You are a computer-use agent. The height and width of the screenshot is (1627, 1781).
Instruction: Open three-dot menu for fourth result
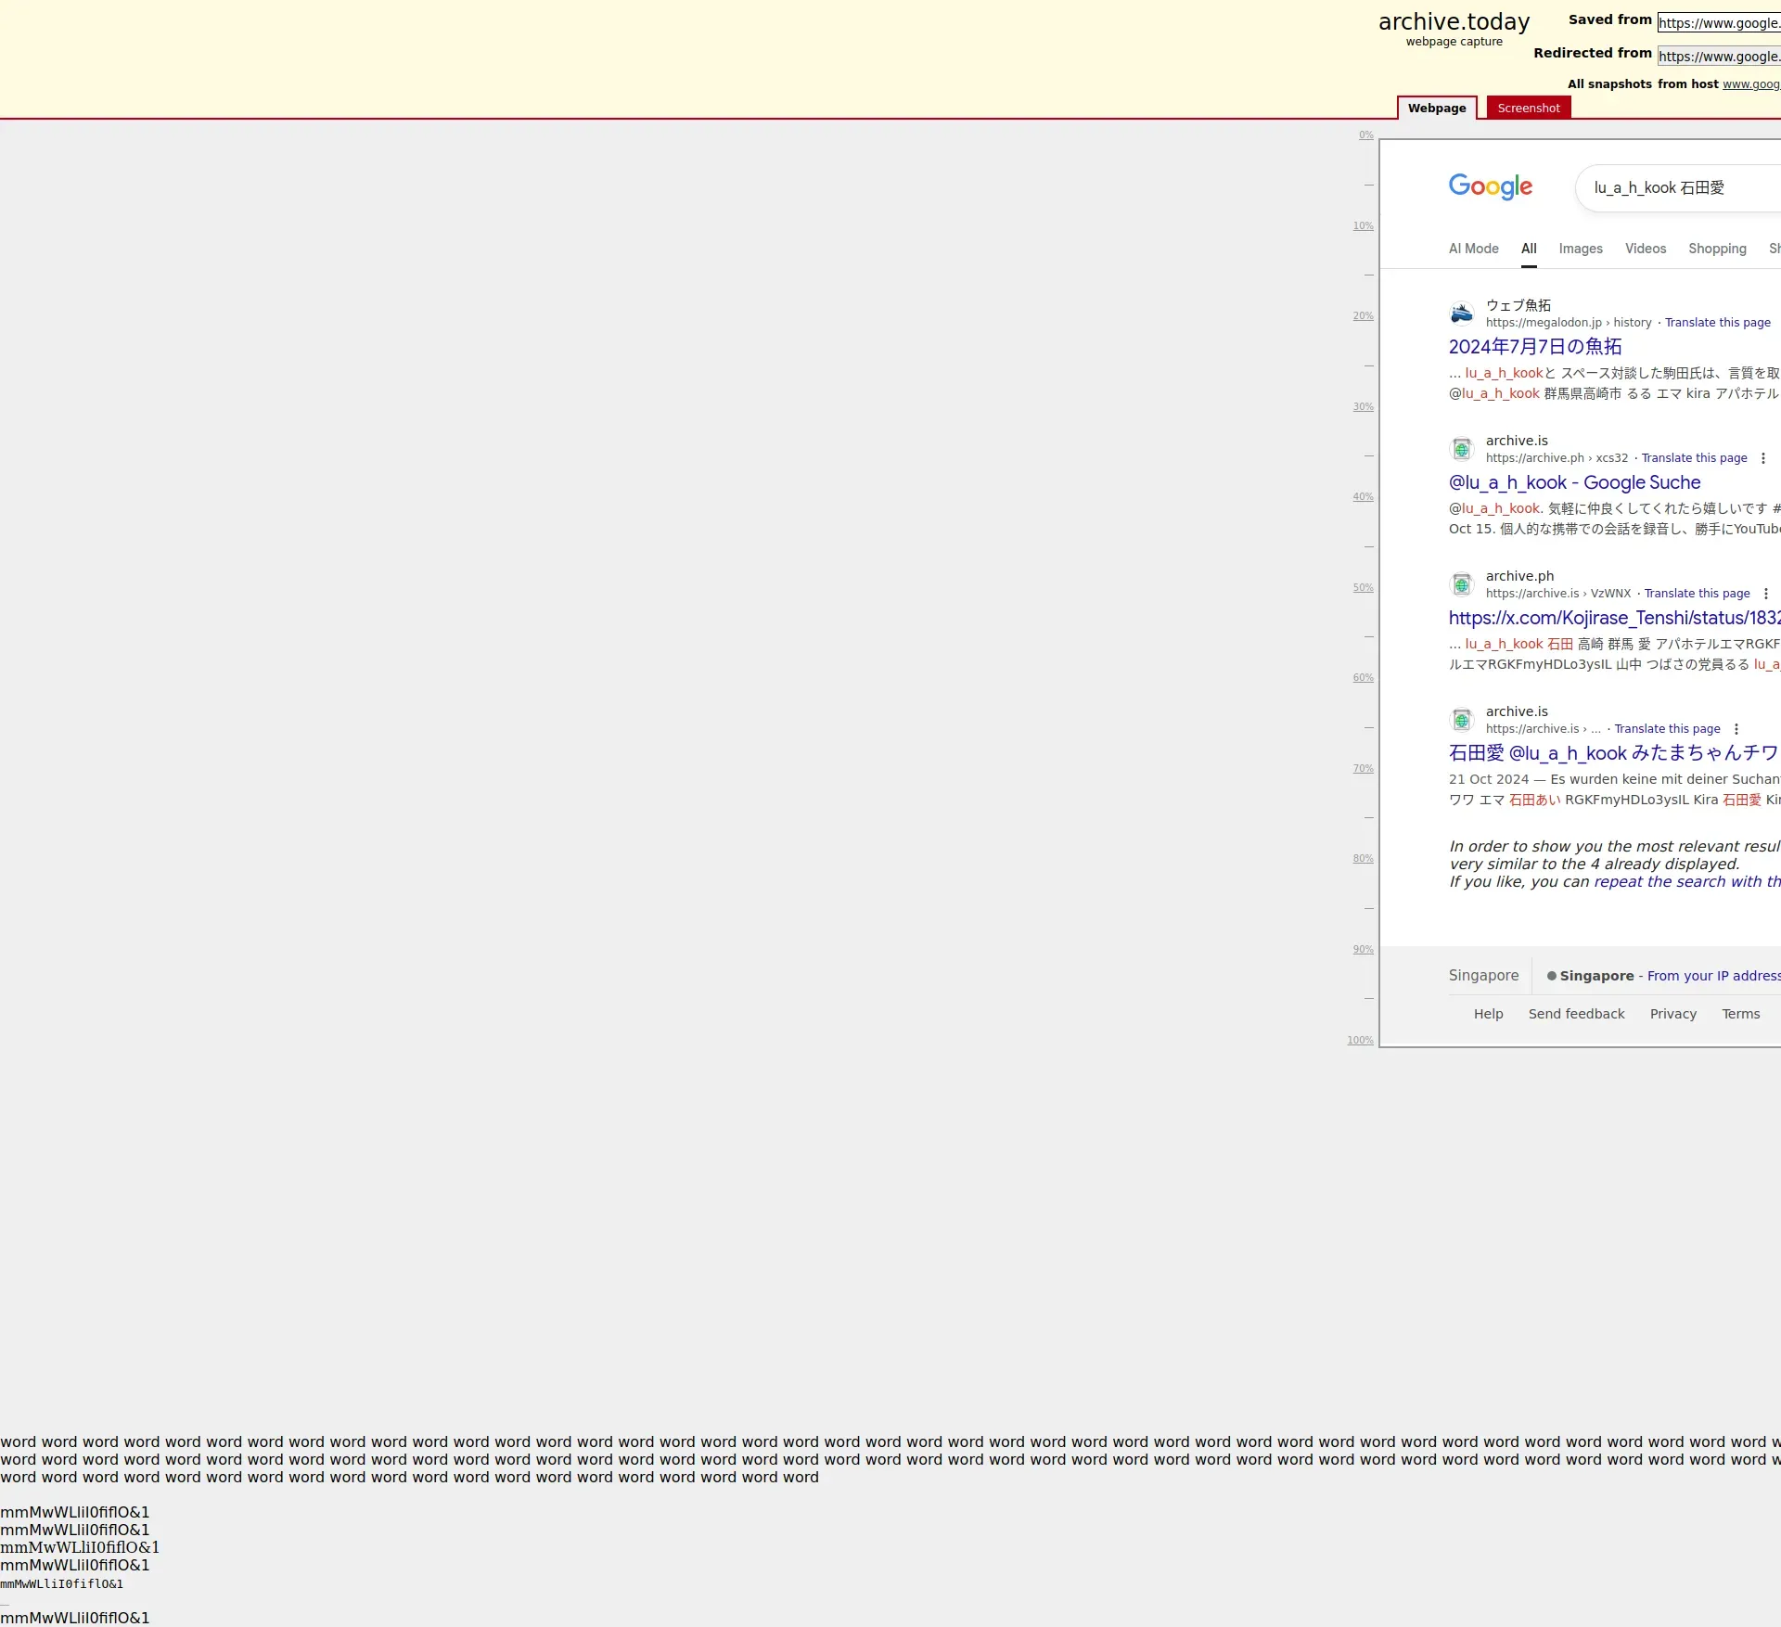pos(1736,729)
